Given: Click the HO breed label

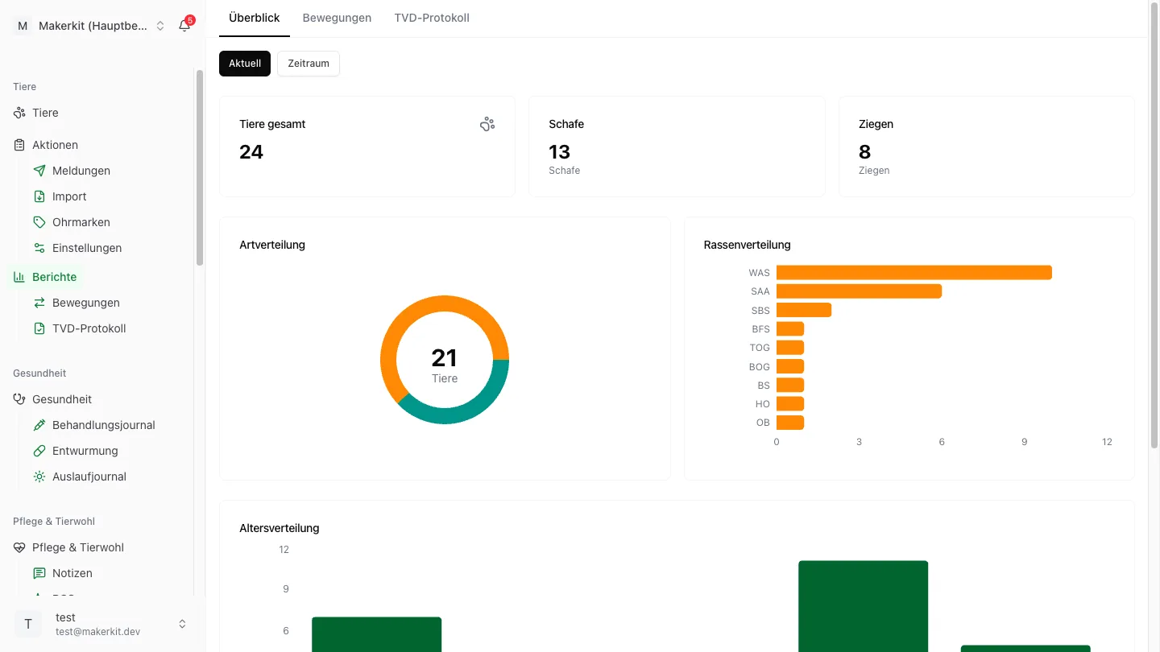Looking at the screenshot, I should coord(763,404).
